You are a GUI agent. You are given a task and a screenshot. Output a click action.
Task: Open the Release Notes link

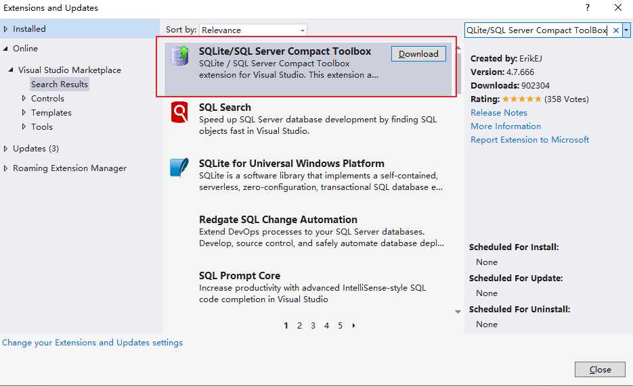(499, 113)
